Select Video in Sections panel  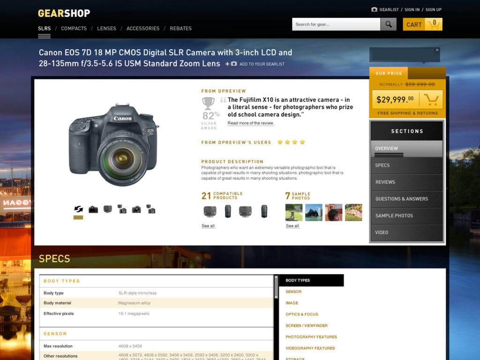407,232
